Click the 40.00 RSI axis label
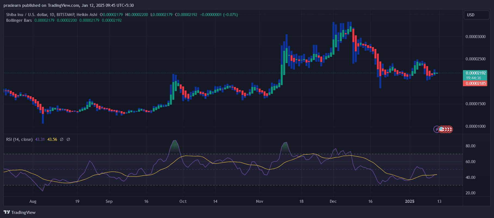The image size is (494, 218). coord(470,177)
